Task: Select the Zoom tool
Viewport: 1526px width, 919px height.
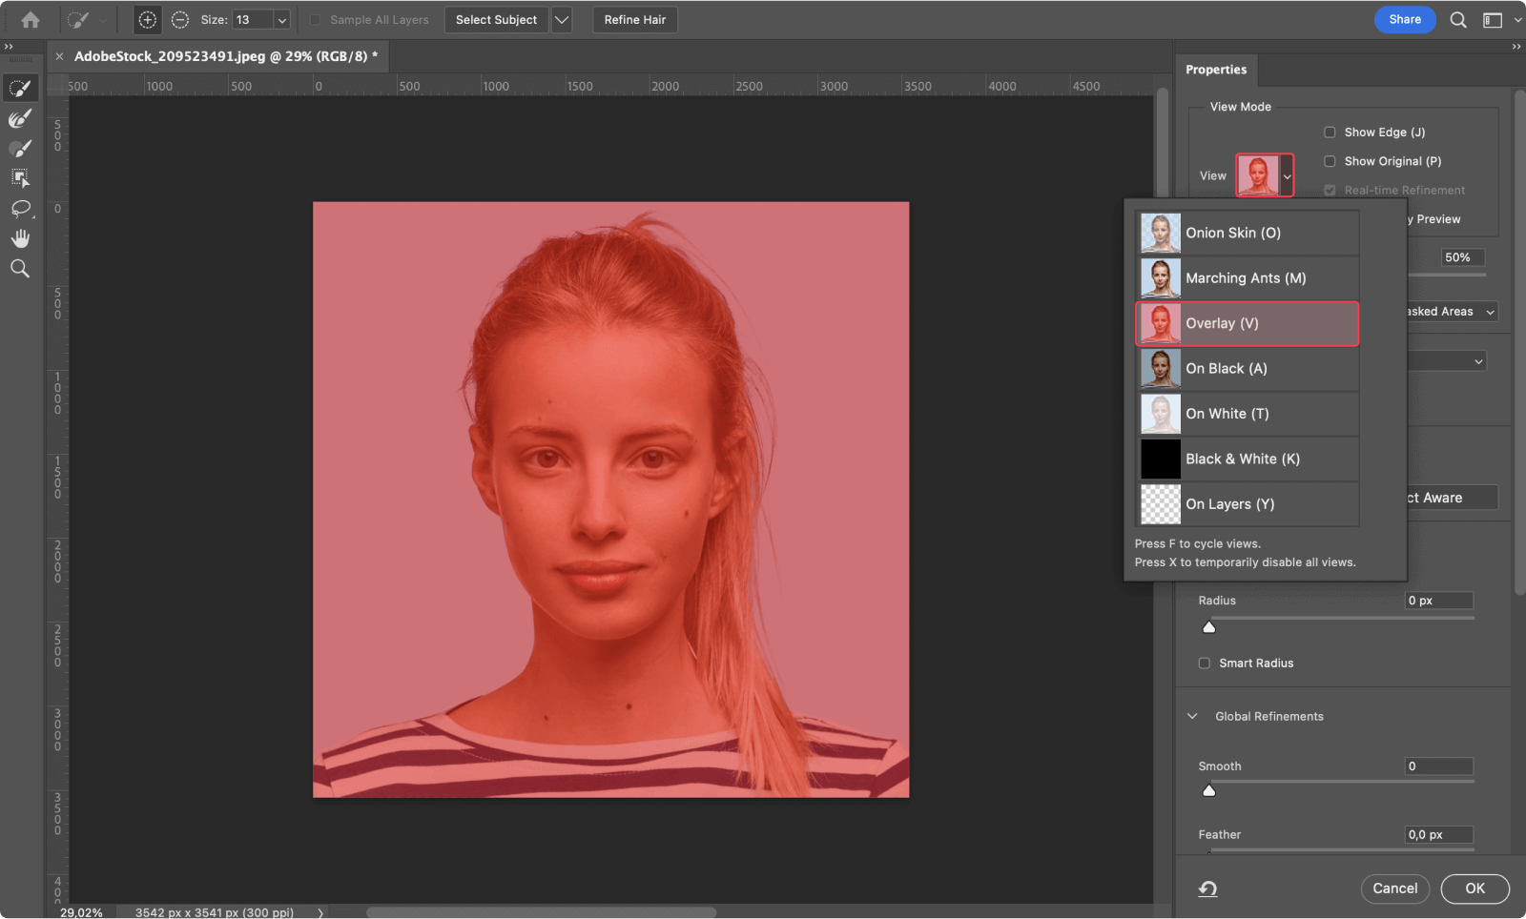Action: point(20,269)
